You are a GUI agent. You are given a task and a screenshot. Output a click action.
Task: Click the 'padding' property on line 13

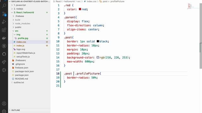tap(73, 54)
